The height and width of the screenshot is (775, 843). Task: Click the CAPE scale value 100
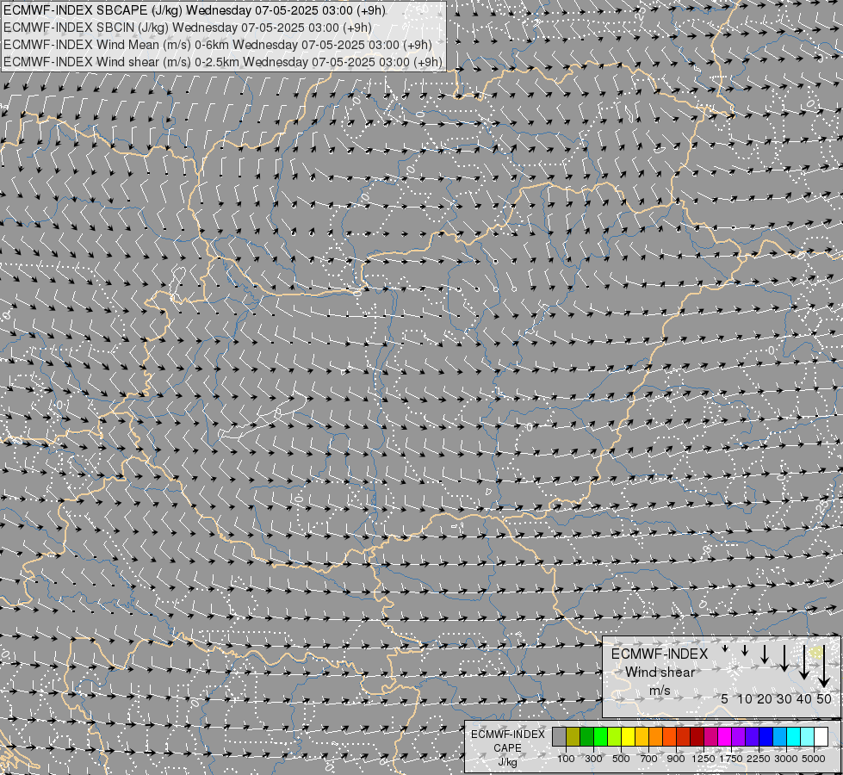tap(566, 759)
